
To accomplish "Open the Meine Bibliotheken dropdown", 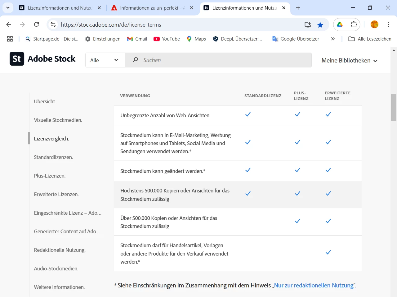I will coord(349,61).
